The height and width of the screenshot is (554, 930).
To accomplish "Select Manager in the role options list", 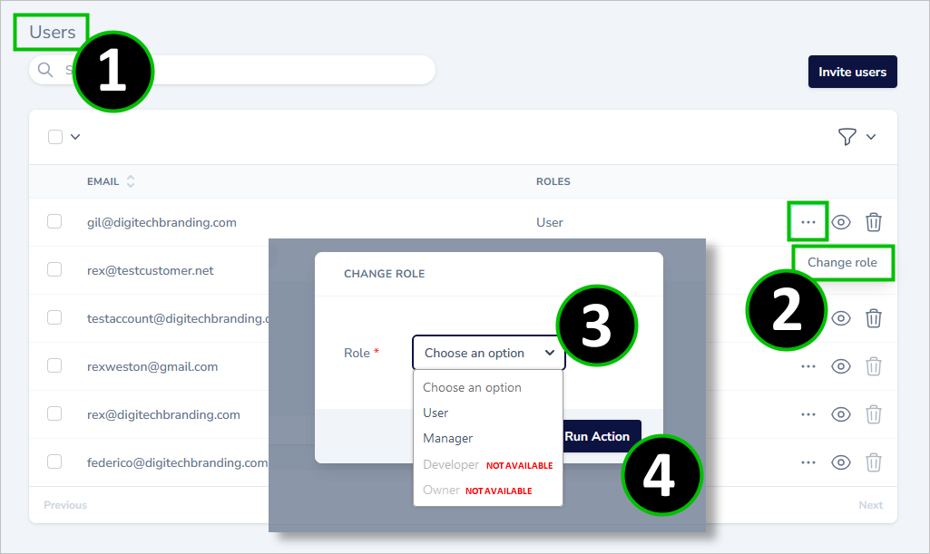I will tap(447, 438).
